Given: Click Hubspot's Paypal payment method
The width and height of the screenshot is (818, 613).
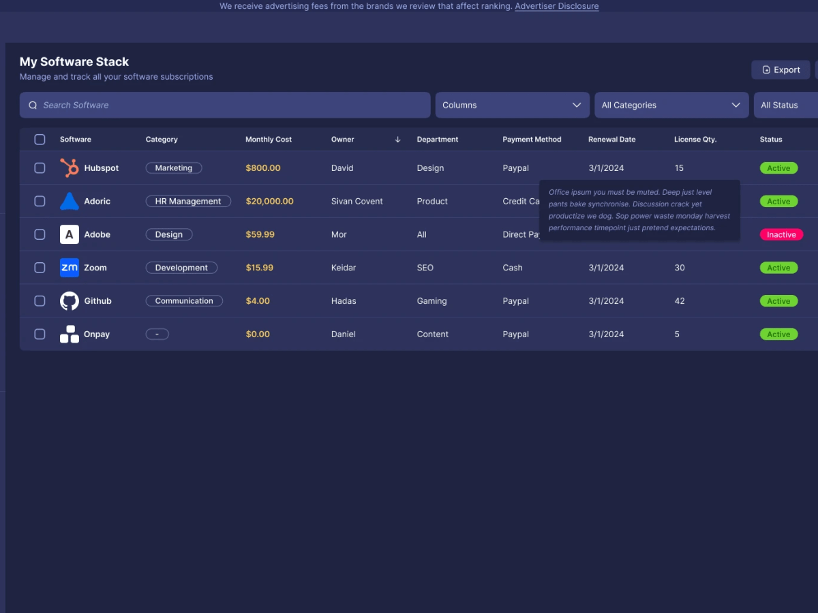Looking at the screenshot, I should point(516,168).
